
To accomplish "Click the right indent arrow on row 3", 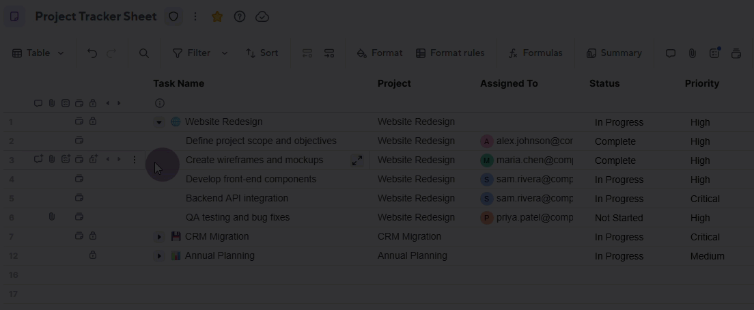I will click(120, 159).
